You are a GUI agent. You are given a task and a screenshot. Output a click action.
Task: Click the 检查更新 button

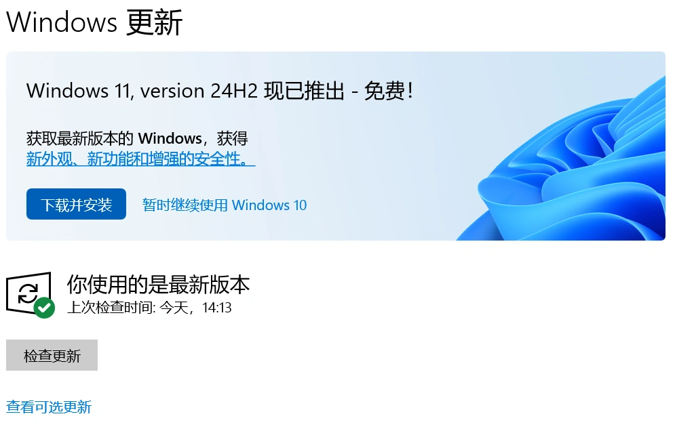click(52, 355)
